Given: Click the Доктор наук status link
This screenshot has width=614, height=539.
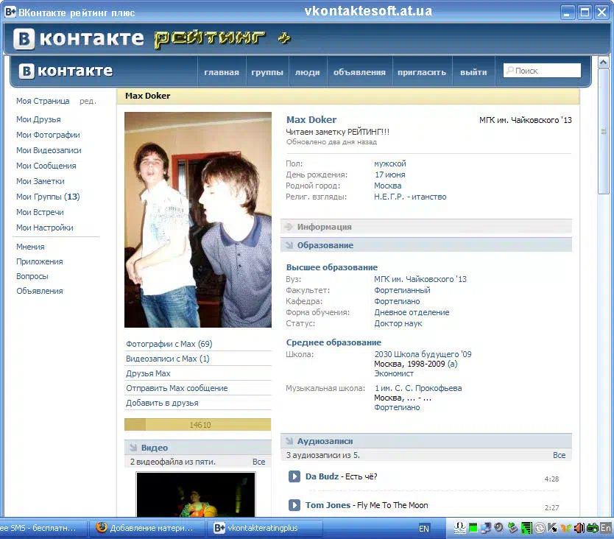Looking at the screenshot, I should pyautogui.click(x=398, y=323).
